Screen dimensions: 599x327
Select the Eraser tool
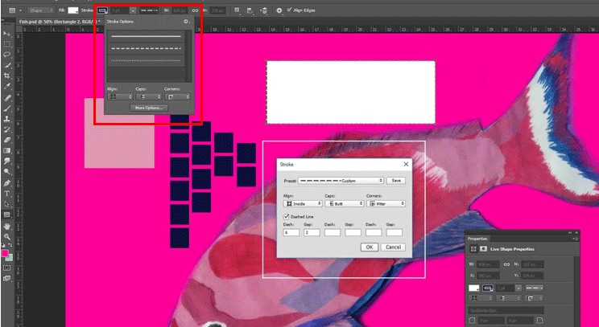[7, 141]
